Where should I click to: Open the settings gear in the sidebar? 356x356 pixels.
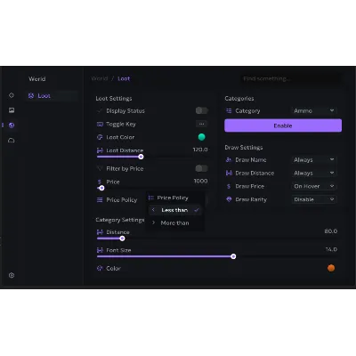point(12,275)
